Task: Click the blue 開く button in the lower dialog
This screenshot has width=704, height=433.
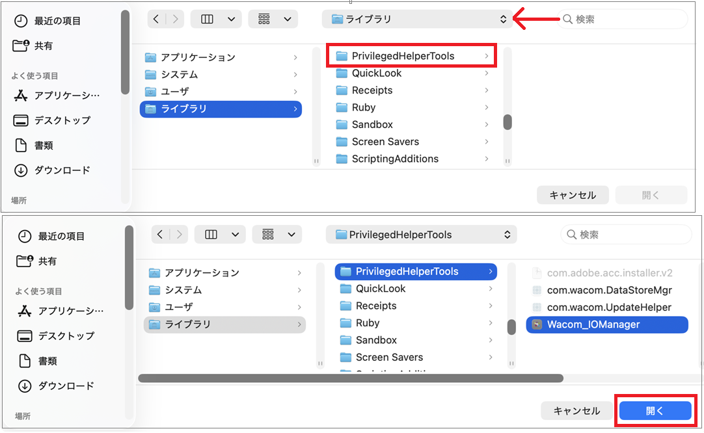Action: [x=655, y=410]
